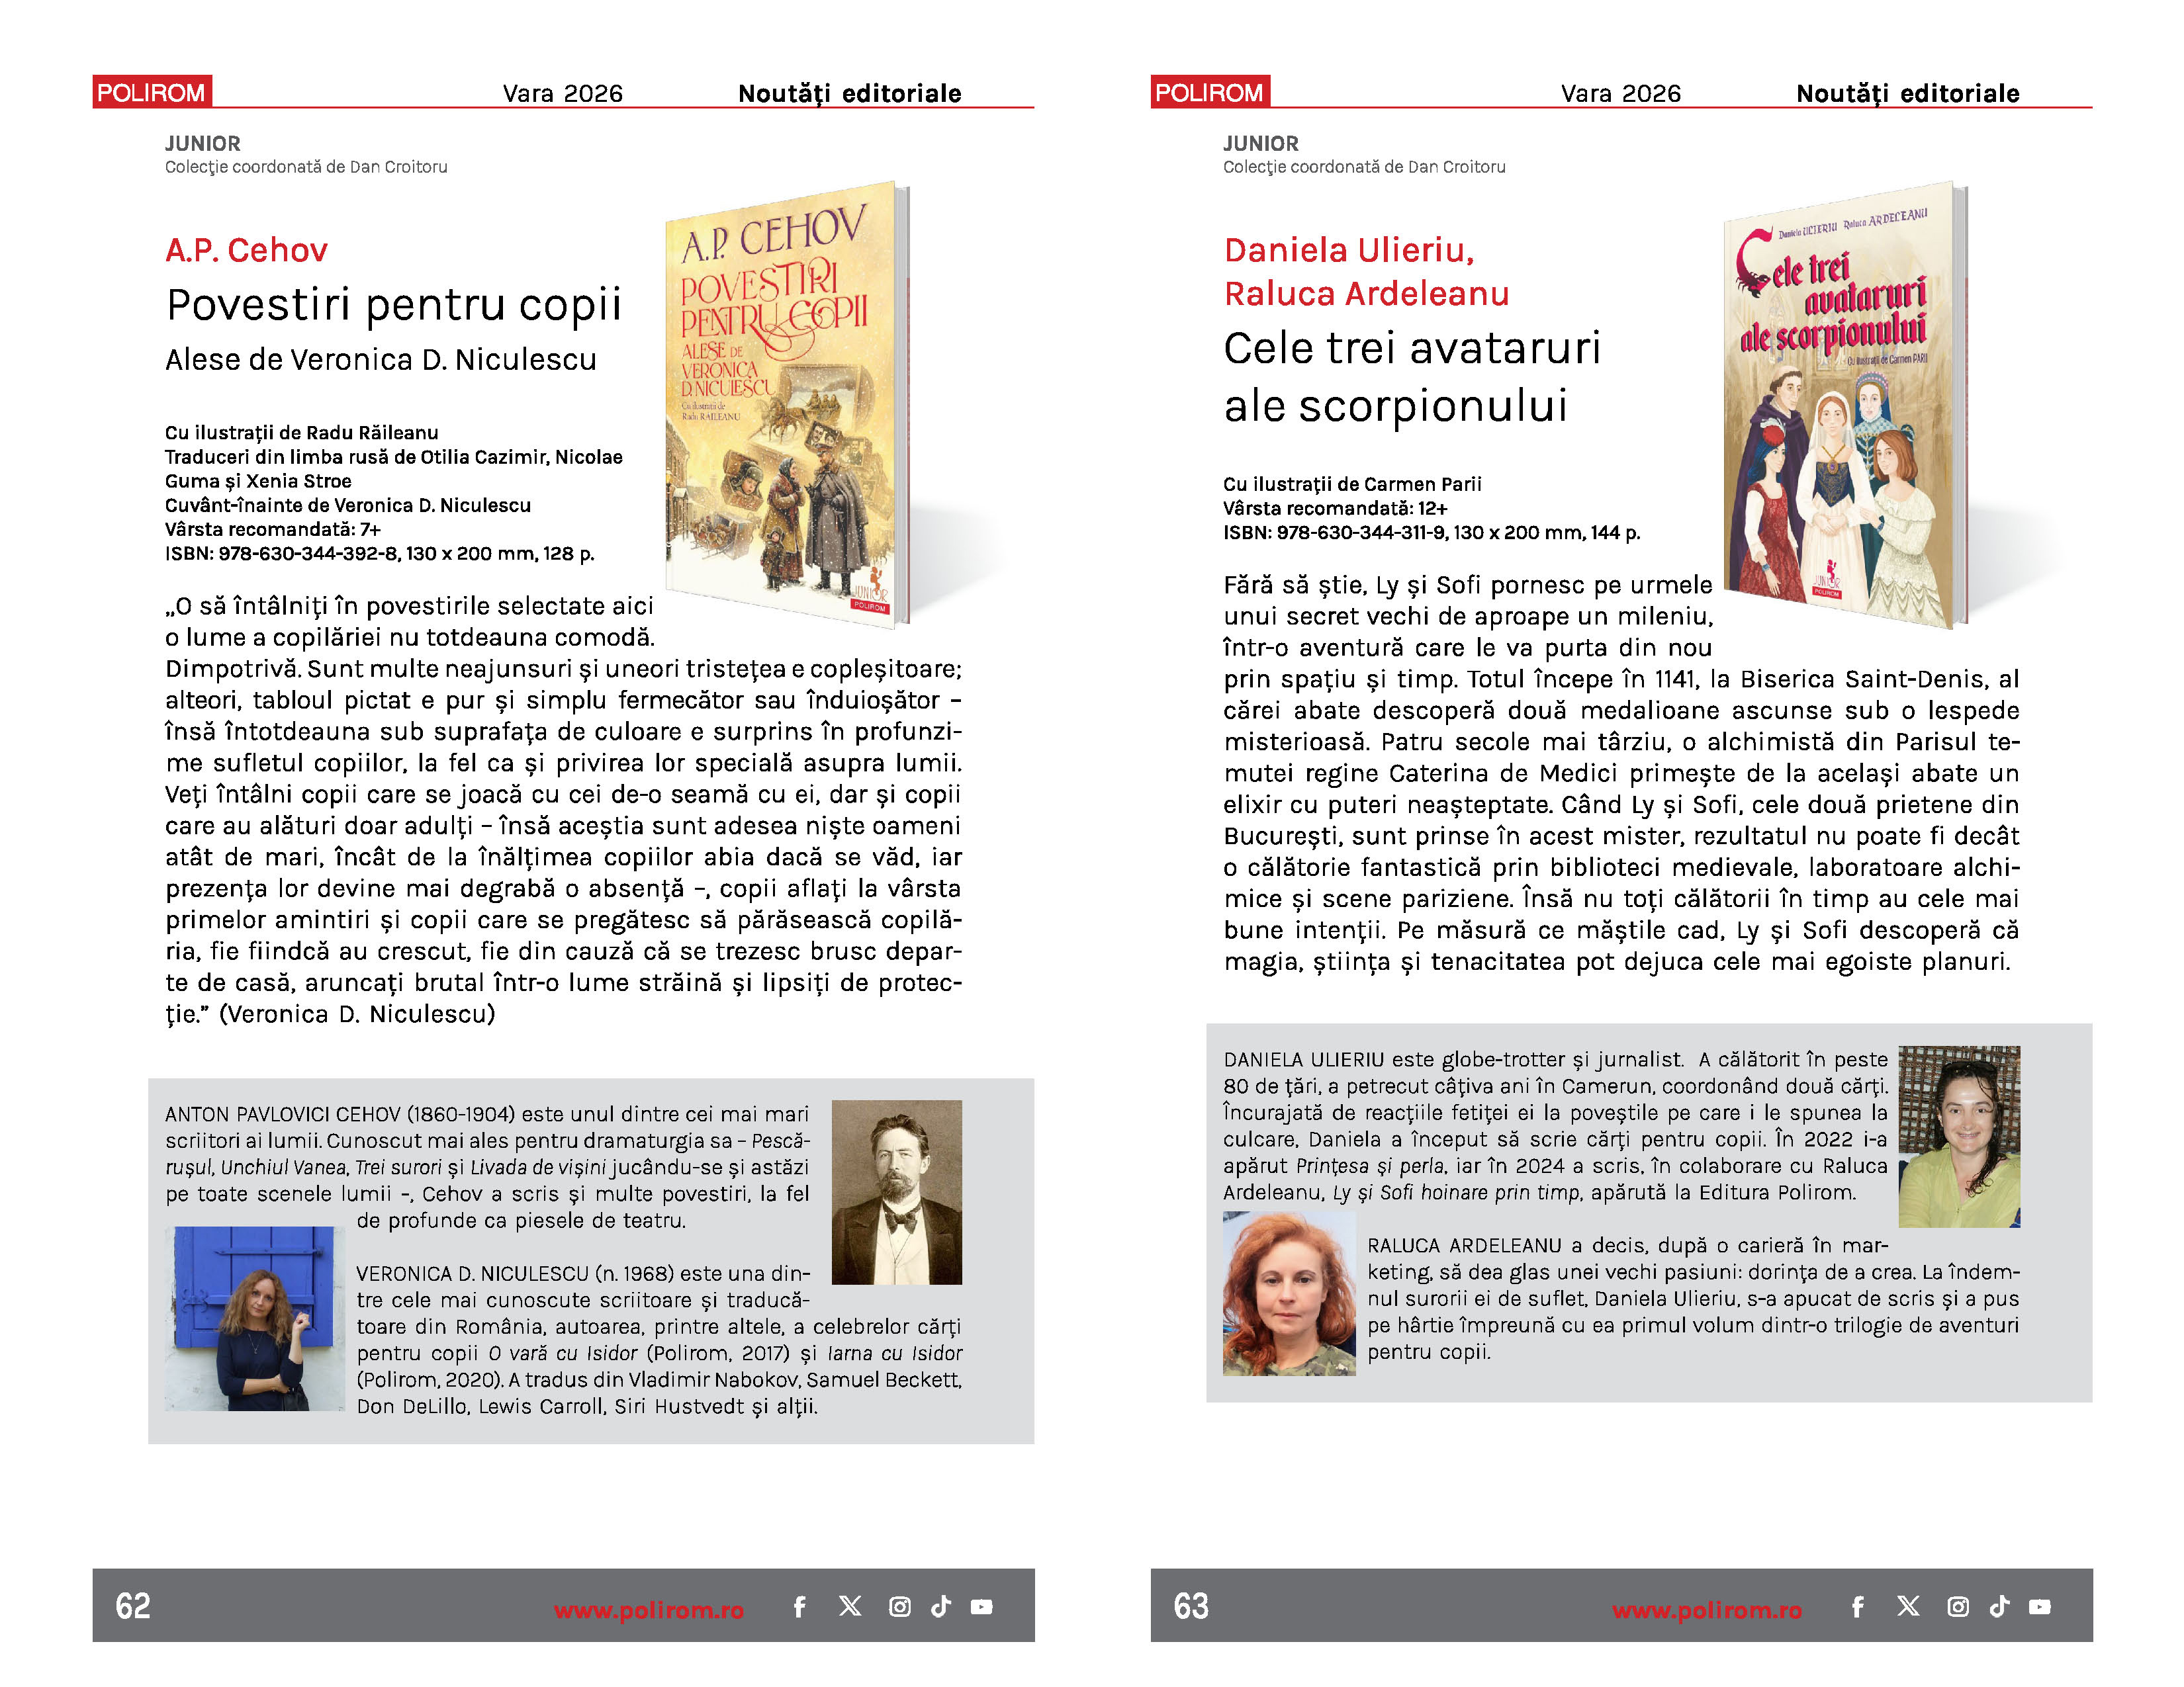Click the Instagram icon on page 63 footer

pos(1958,1606)
